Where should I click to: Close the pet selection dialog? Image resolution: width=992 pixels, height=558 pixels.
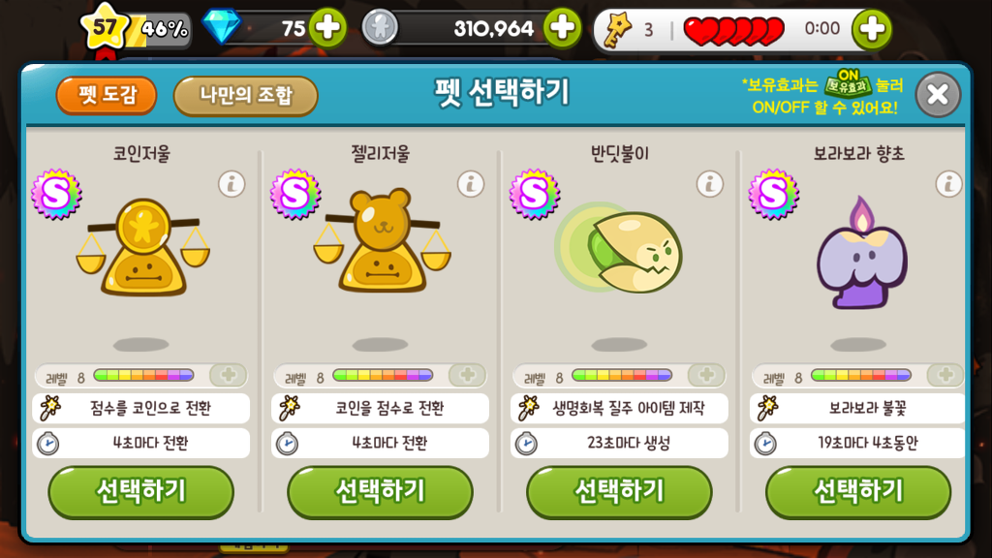tap(938, 95)
